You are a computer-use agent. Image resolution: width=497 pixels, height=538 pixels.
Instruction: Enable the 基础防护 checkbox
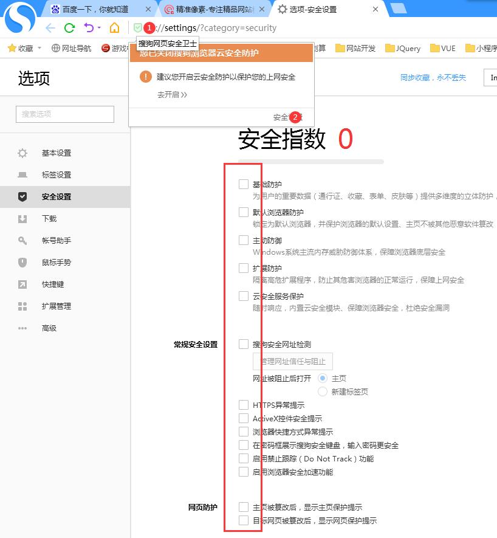[244, 184]
